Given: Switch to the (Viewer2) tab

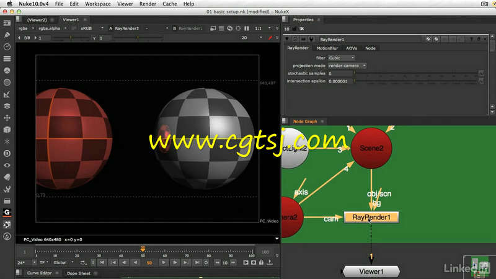Looking at the screenshot, I should pos(37,20).
